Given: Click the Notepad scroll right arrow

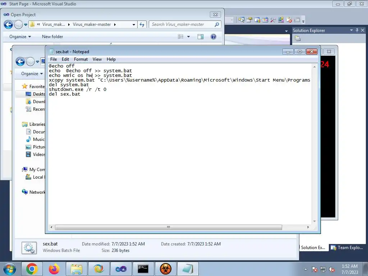Looking at the screenshot, I should tap(308, 227).
